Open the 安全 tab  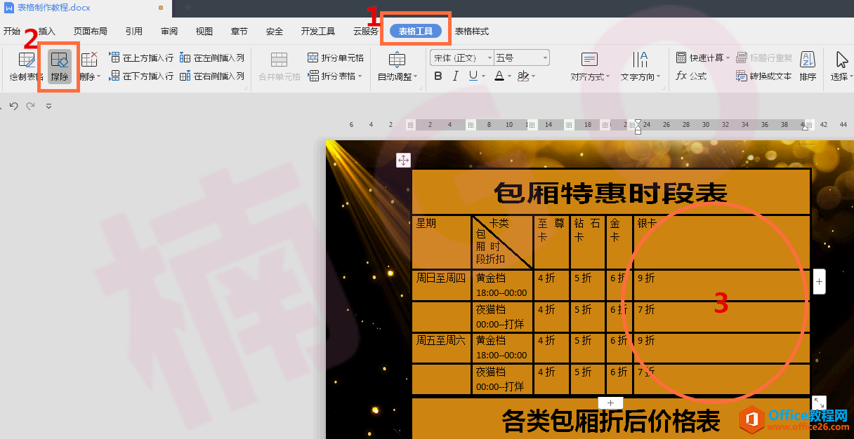tap(275, 31)
